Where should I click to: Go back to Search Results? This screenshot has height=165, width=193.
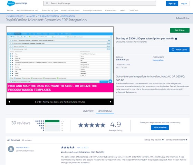(15, 16)
